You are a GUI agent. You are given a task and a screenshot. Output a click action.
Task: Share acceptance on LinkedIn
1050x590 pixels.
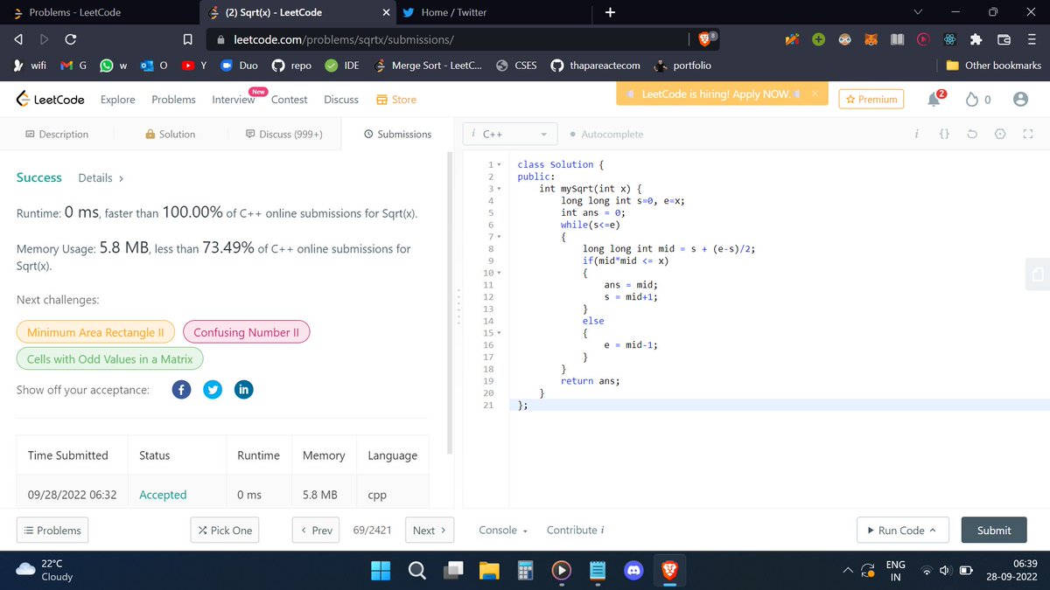244,390
